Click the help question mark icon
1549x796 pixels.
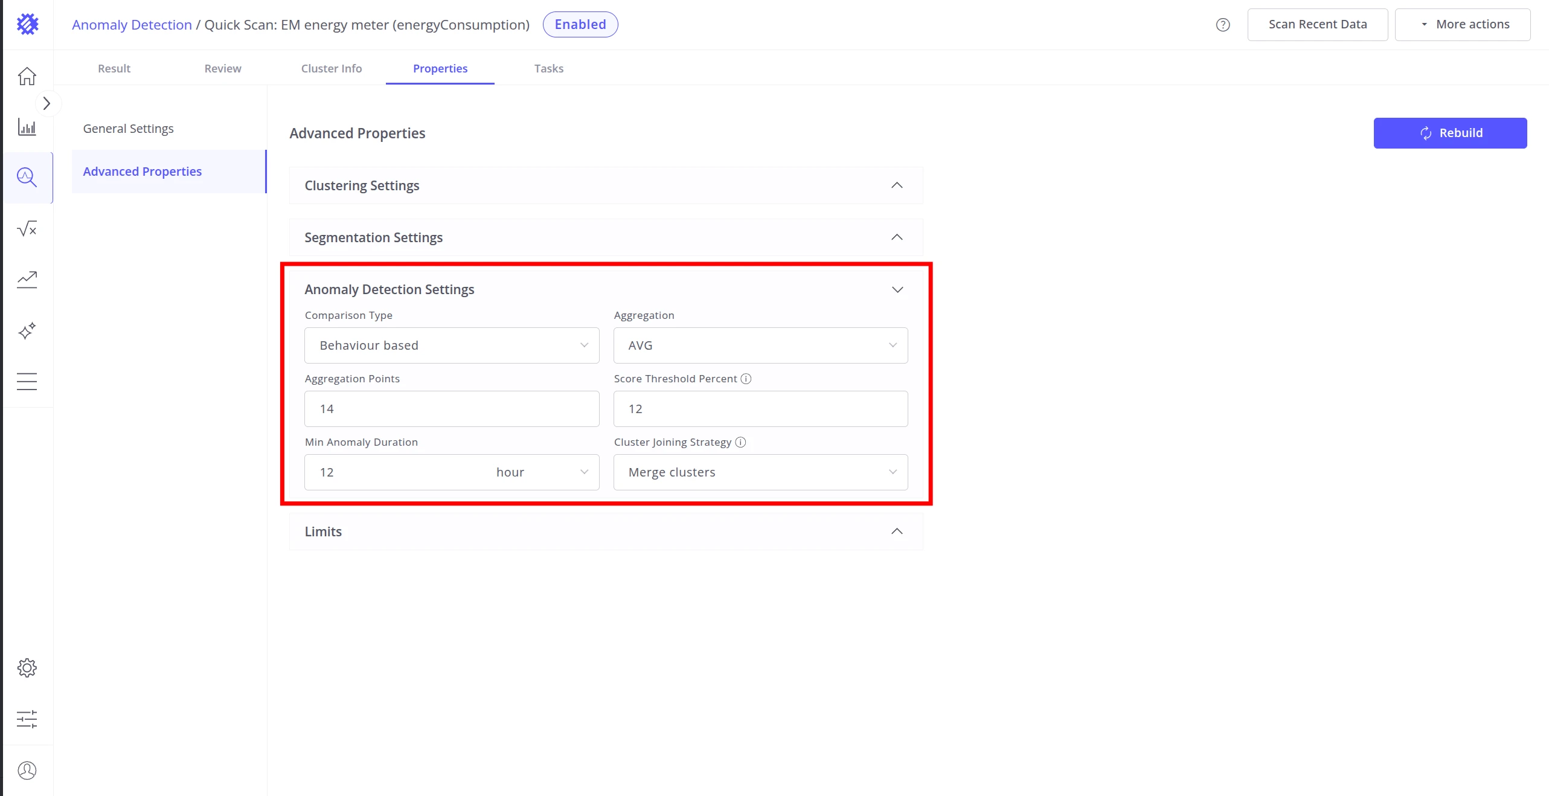click(x=1223, y=25)
